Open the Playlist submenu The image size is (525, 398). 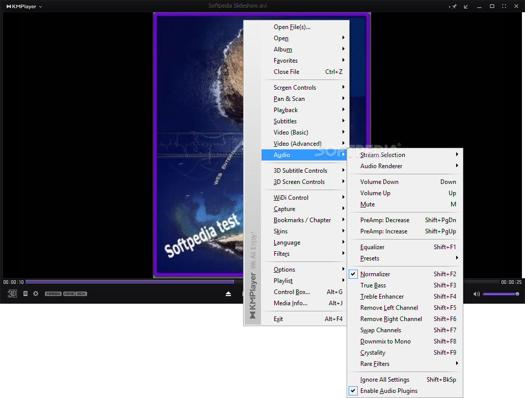pyautogui.click(x=304, y=281)
